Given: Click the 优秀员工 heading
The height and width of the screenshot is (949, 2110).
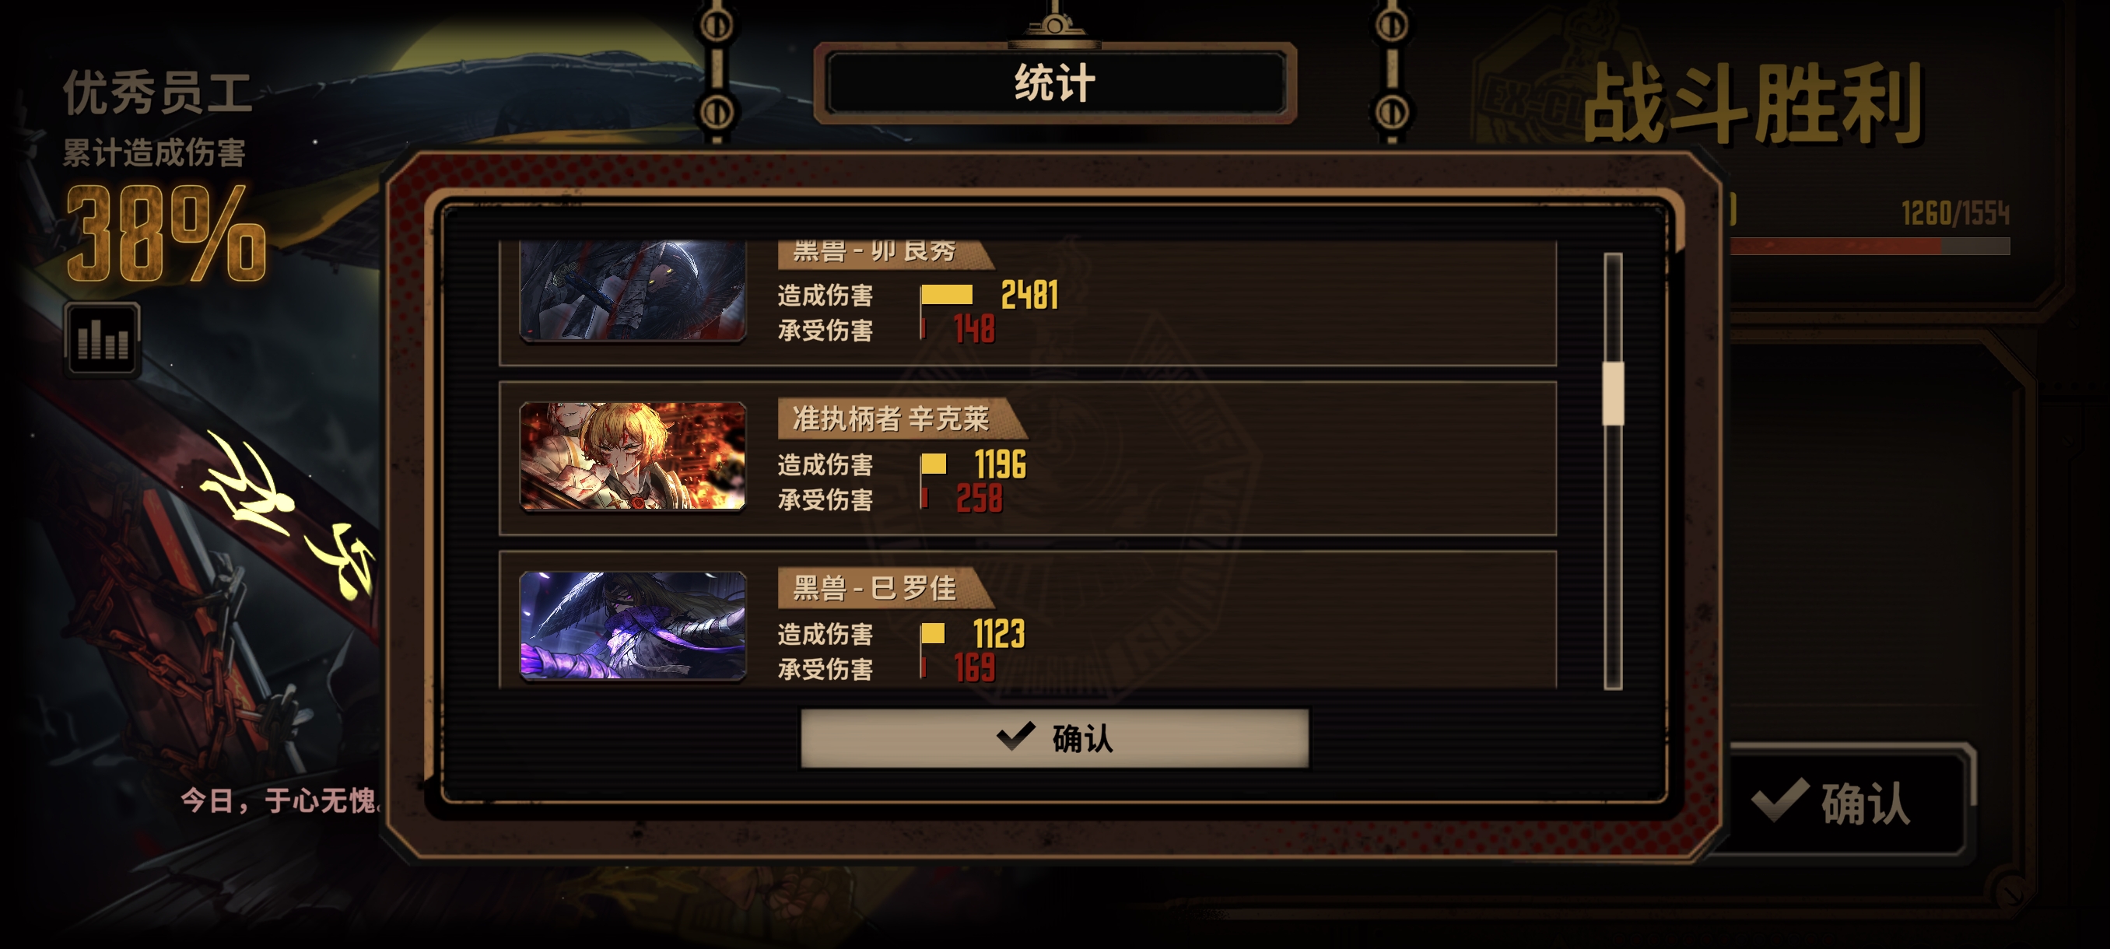Looking at the screenshot, I should tap(159, 93).
